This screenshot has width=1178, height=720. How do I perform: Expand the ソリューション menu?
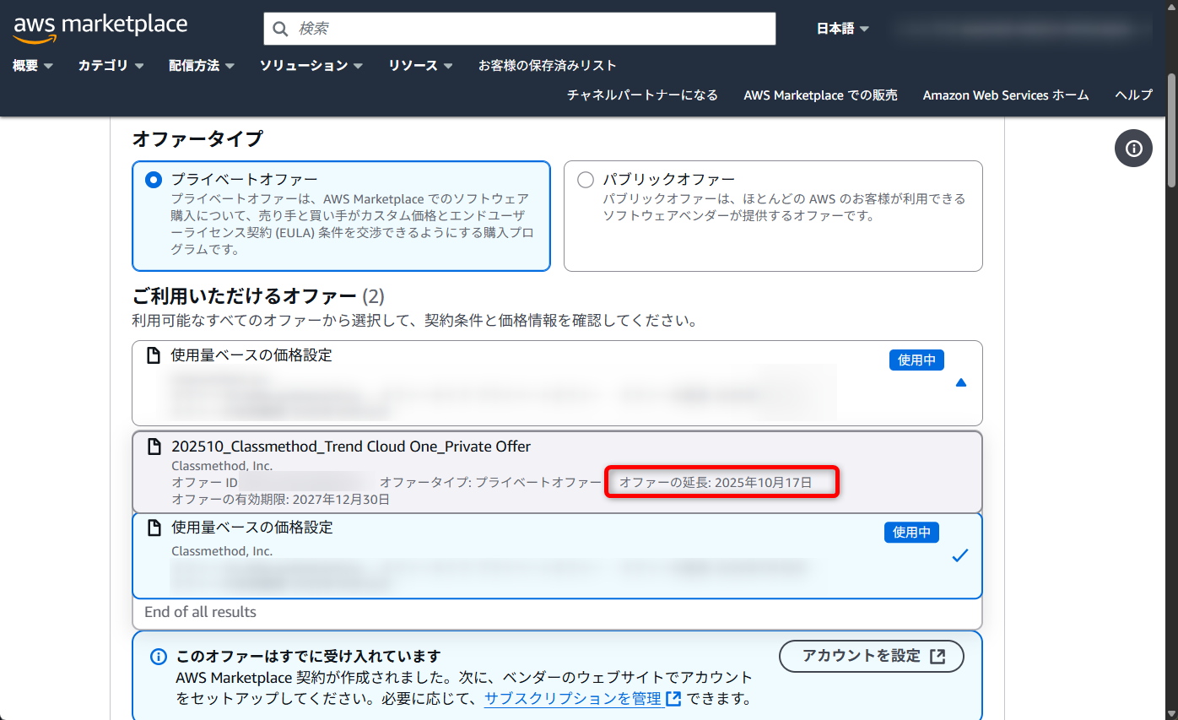tap(311, 65)
